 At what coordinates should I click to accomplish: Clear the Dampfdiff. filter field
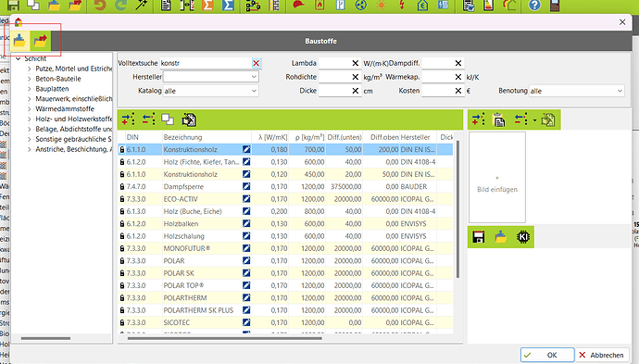pos(458,63)
